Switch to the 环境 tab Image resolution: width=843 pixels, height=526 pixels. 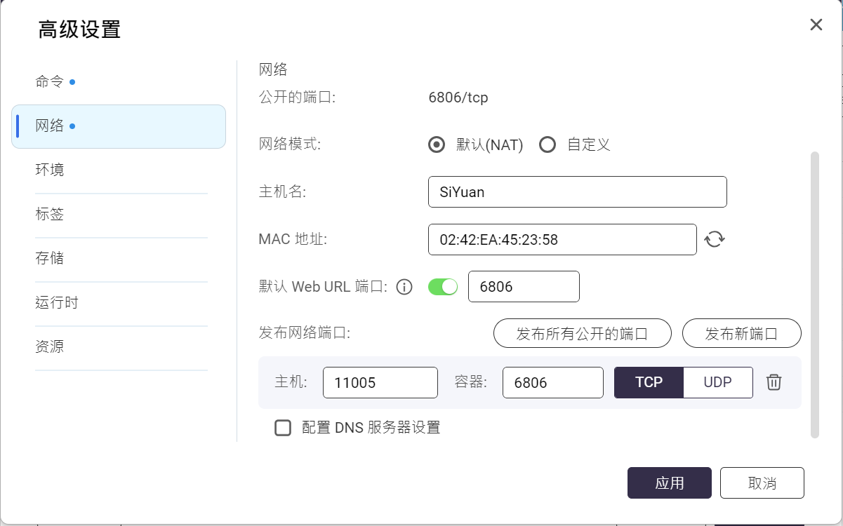(50, 170)
